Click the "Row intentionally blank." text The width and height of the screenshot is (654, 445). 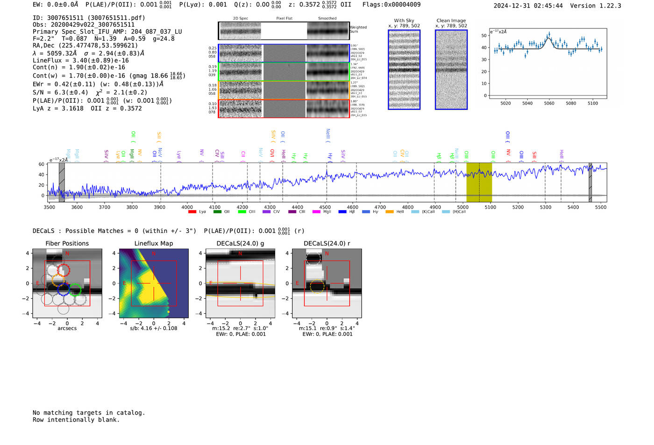point(76,420)
